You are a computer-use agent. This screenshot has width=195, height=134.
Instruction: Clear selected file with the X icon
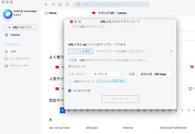pos(171,51)
